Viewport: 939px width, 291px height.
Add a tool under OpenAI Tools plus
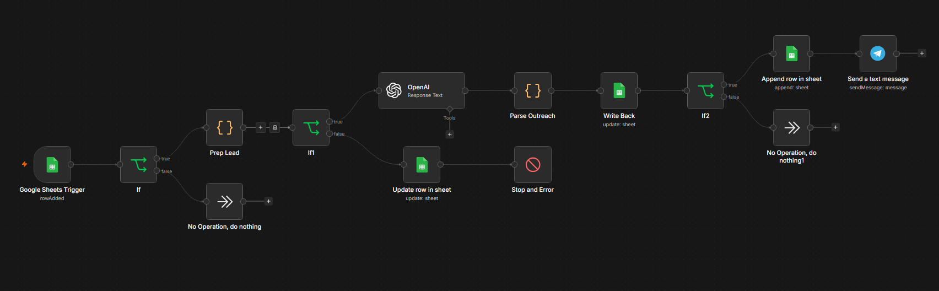pos(450,134)
